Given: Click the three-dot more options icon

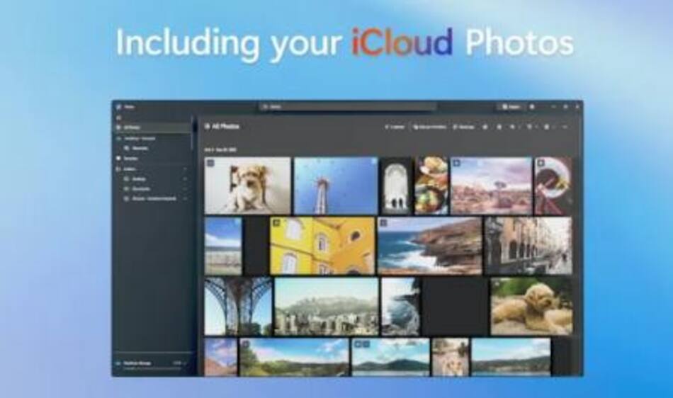Looking at the screenshot, I should (x=565, y=127).
